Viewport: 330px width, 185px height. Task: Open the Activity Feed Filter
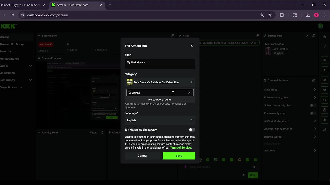(x=93, y=133)
